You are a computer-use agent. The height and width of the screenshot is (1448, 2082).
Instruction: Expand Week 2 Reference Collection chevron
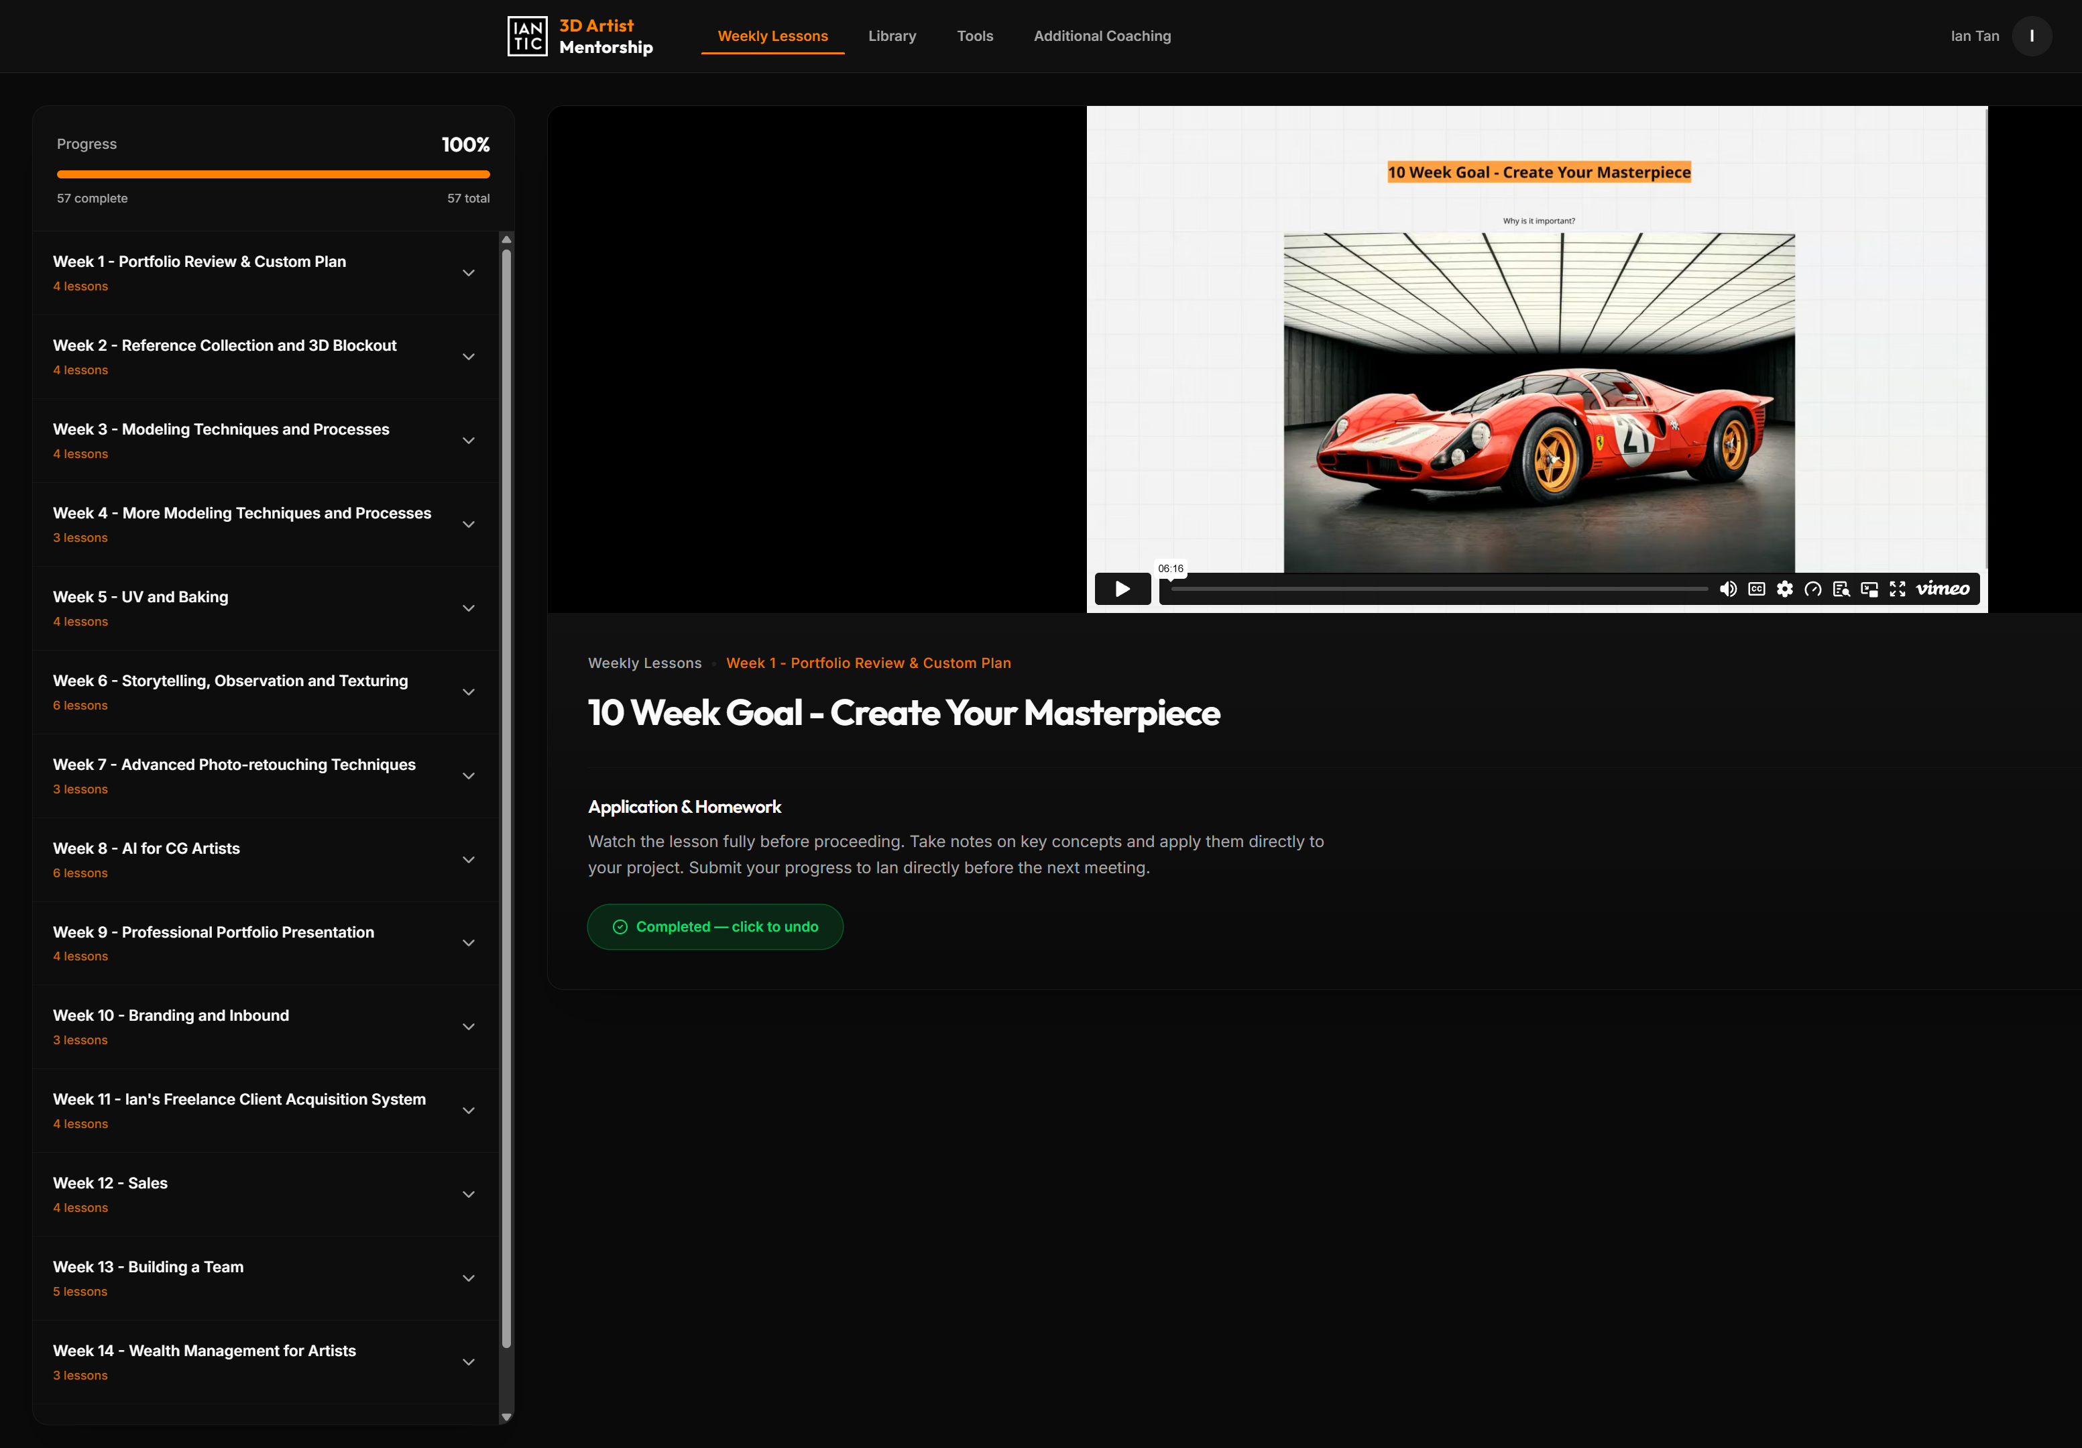[469, 357]
